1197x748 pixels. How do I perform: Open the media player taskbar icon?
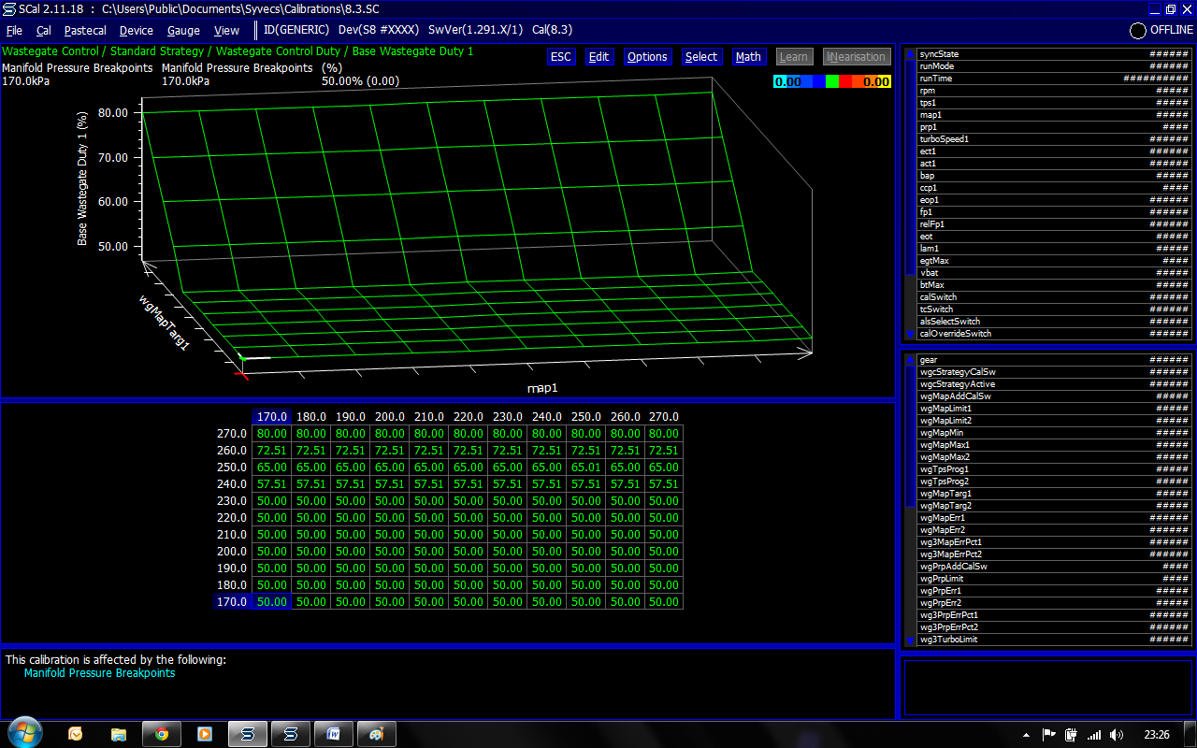point(205,734)
